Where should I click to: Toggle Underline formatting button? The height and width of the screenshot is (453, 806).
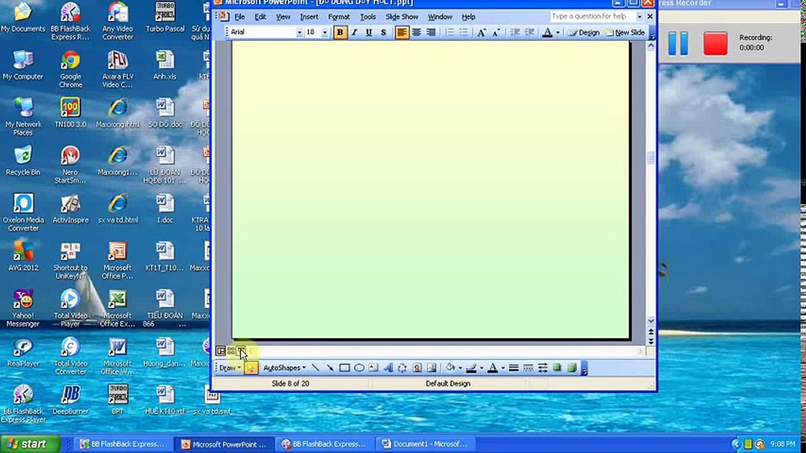pos(369,33)
